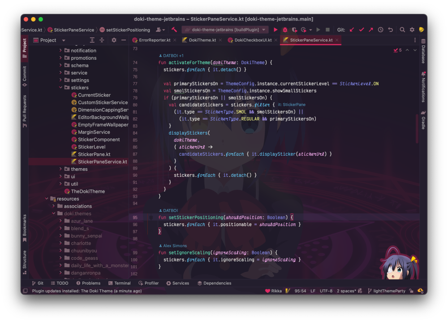
Task: Run the buildPlugin configuration
Action: (276, 30)
